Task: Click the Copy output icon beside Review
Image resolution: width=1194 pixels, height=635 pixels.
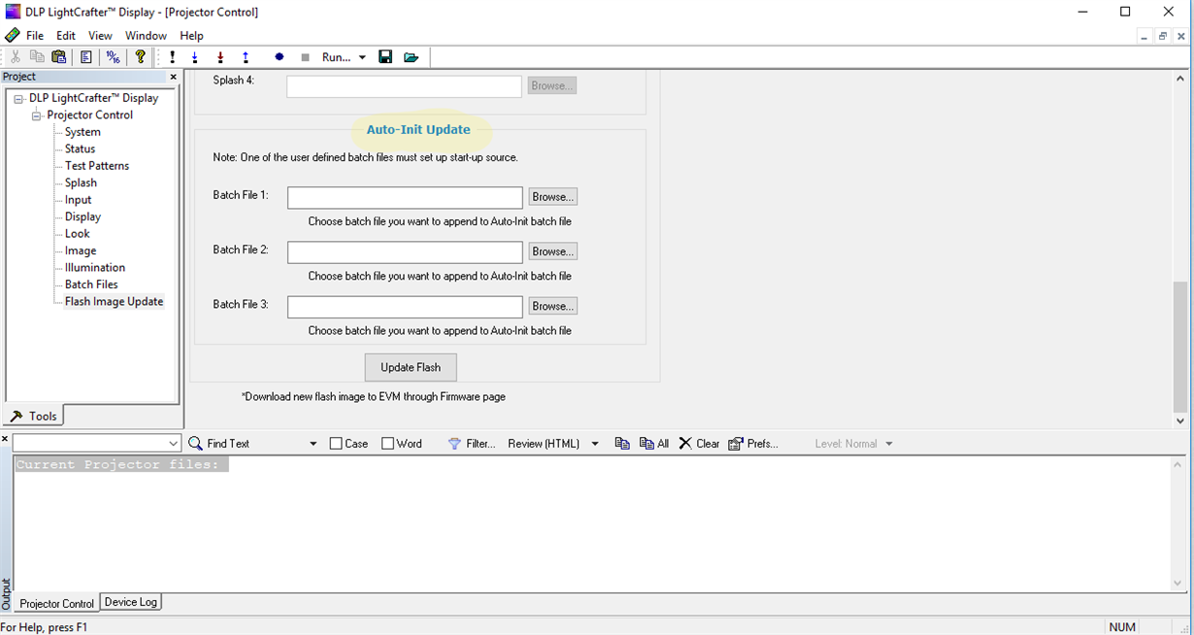Action: [x=623, y=444]
